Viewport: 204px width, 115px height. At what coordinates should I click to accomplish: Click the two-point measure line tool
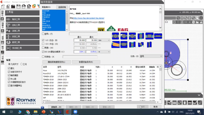[x=193, y=18]
